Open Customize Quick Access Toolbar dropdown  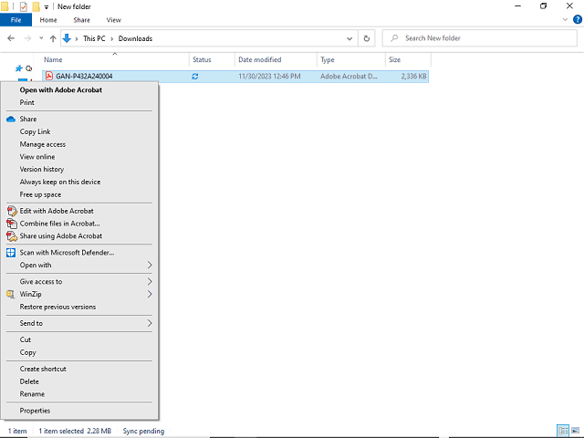(47, 7)
